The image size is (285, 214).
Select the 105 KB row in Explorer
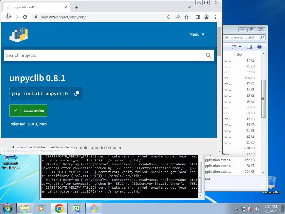(x=239, y=78)
